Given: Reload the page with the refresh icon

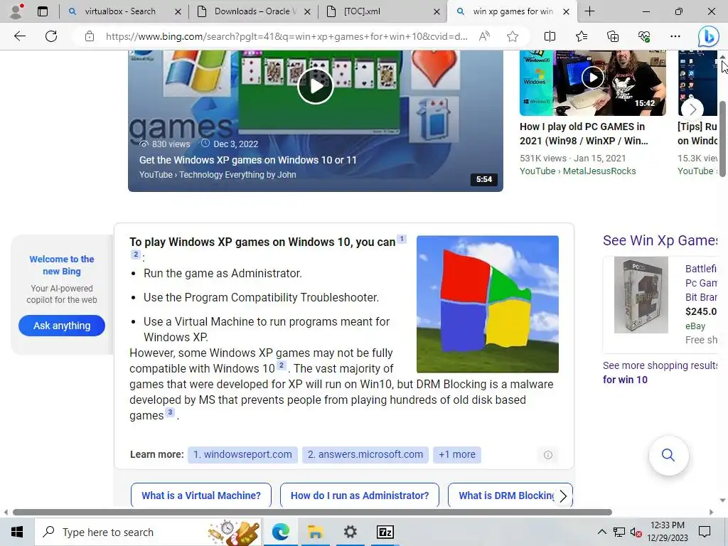Looking at the screenshot, I should coord(51,36).
